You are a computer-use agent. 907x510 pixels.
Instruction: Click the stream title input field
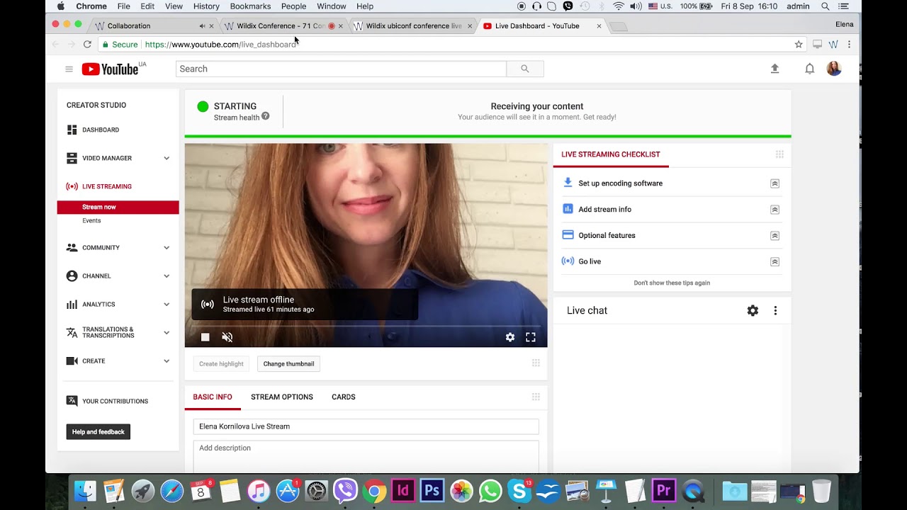[x=366, y=426]
